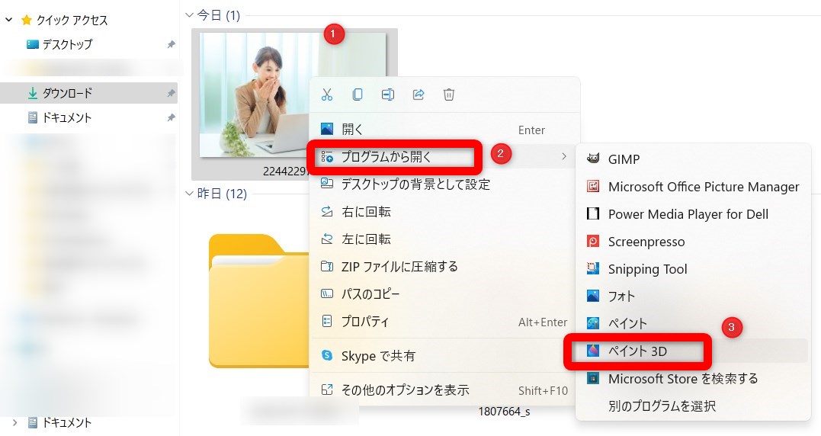The width and height of the screenshot is (821, 436).
Task: Click 別のプログラムを選択 option
Action: click(x=662, y=406)
